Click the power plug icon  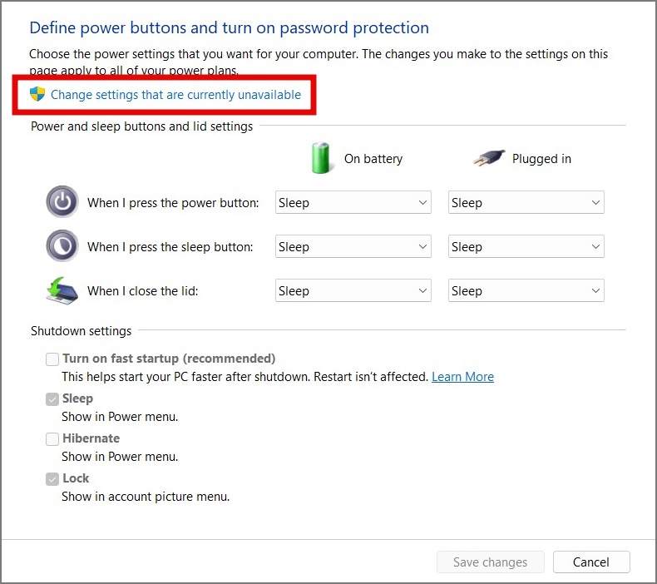pos(490,158)
